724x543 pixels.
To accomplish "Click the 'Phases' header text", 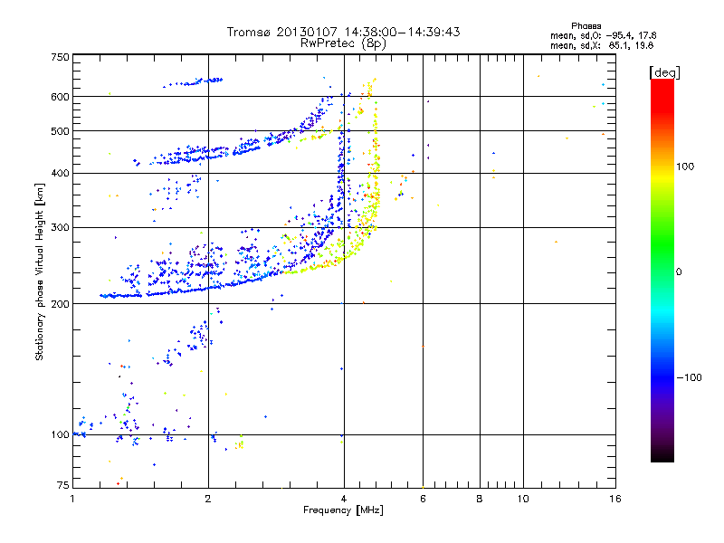I will (x=586, y=26).
